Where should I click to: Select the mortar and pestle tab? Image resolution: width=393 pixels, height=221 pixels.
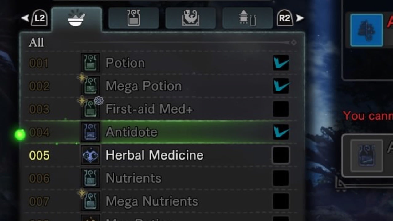click(x=77, y=19)
